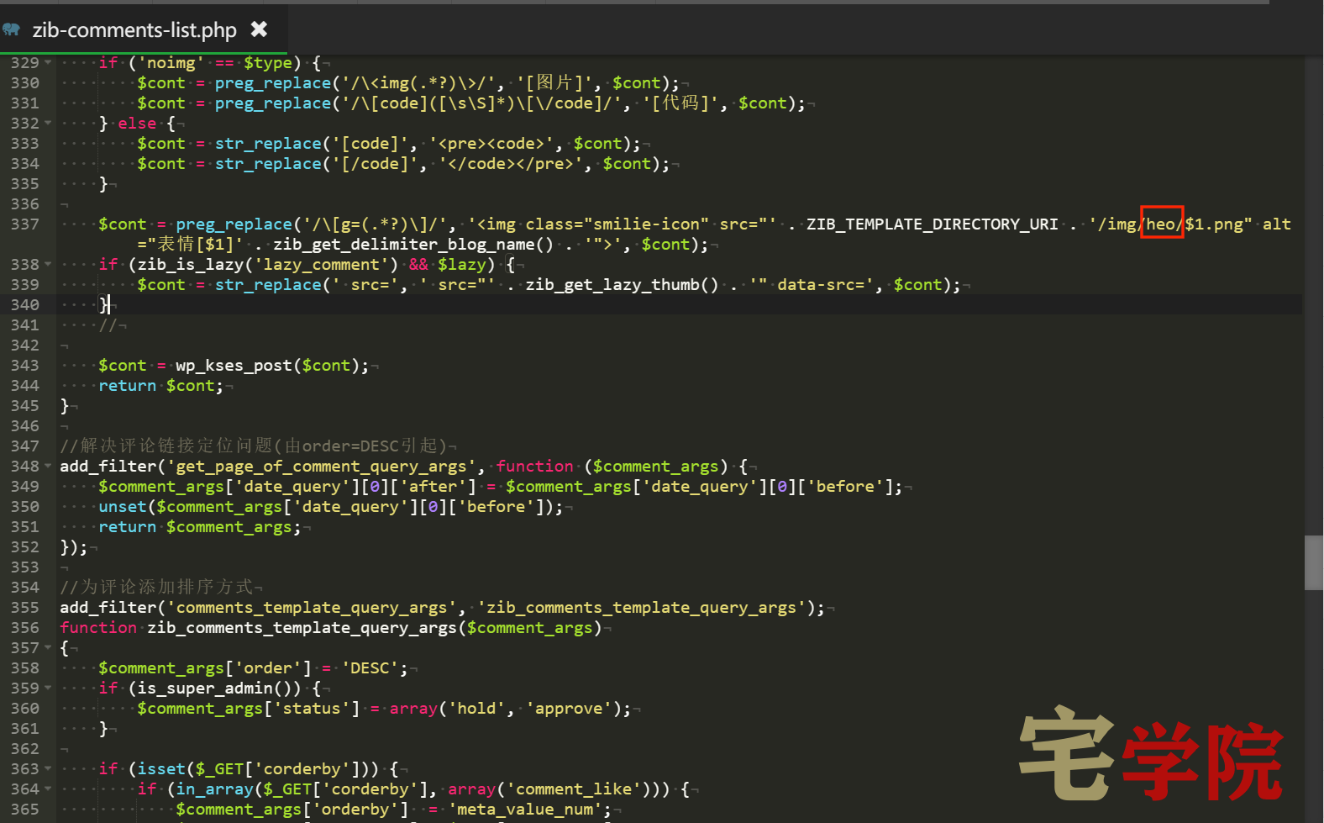The width and height of the screenshot is (1324, 823).
Task: Place cursor on highlighted heo/ text
Action: coord(1162,224)
